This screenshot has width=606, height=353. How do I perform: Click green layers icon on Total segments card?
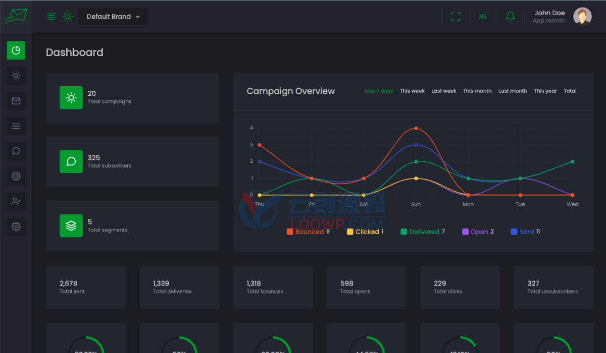tap(71, 225)
